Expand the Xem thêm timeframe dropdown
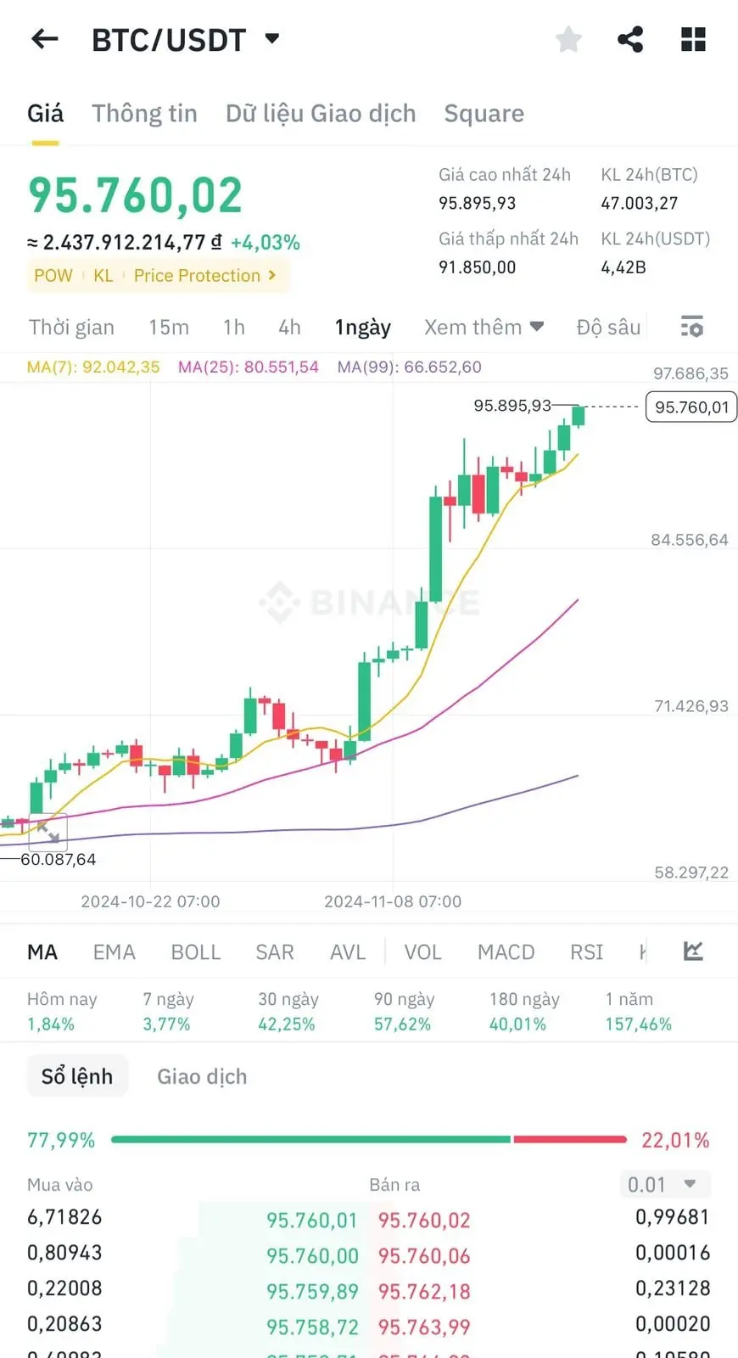The image size is (738, 1358). (x=484, y=327)
